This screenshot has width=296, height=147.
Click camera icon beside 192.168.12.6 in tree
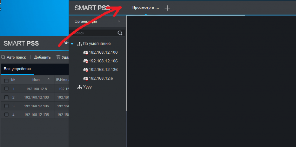click(x=86, y=79)
